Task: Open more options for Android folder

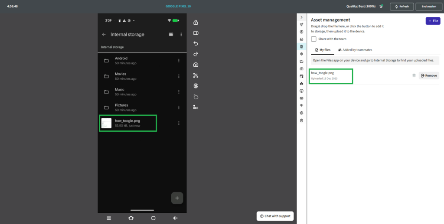Action: click(x=179, y=61)
